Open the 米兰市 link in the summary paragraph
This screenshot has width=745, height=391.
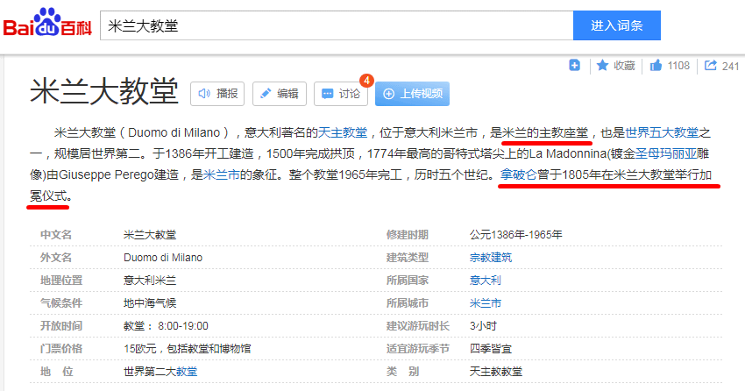point(222,174)
